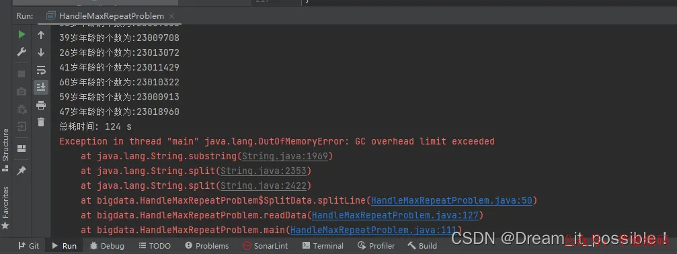
Task: Move up the stack trace arrow
Action: pos(41,35)
